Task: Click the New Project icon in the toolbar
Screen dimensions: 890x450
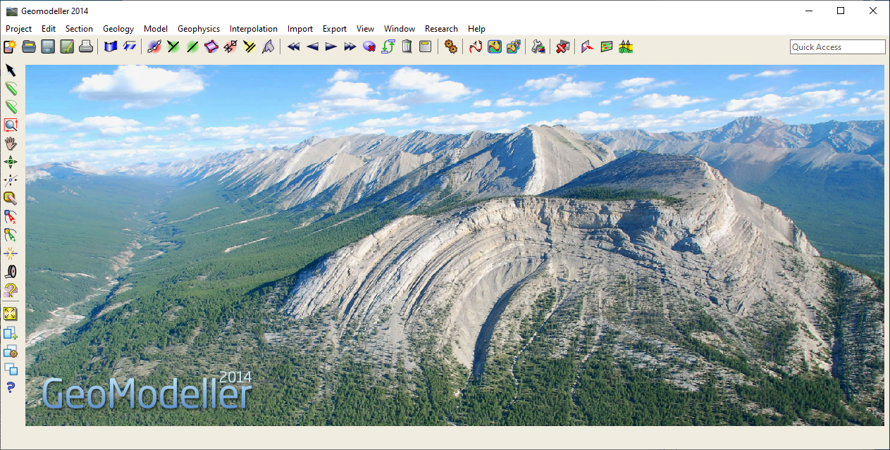Action: pyautogui.click(x=10, y=47)
